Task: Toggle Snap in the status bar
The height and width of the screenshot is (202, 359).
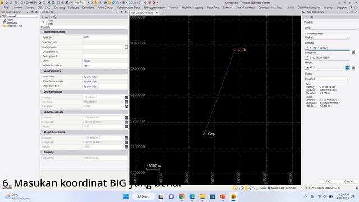Action: (x=263, y=188)
